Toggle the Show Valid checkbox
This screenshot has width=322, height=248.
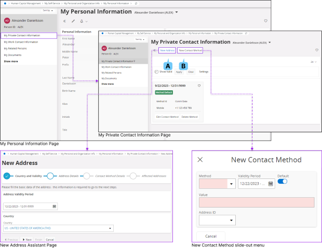pos(156,72)
